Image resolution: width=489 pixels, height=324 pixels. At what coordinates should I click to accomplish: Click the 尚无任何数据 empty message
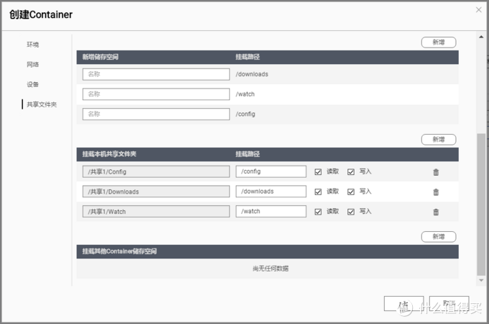270,269
